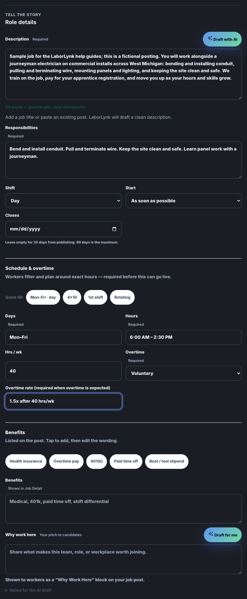Click the Hours field showing 6:00 AM – 2:30 PM
Image resolution: width=247 pixels, height=599 pixels.
point(183,337)
